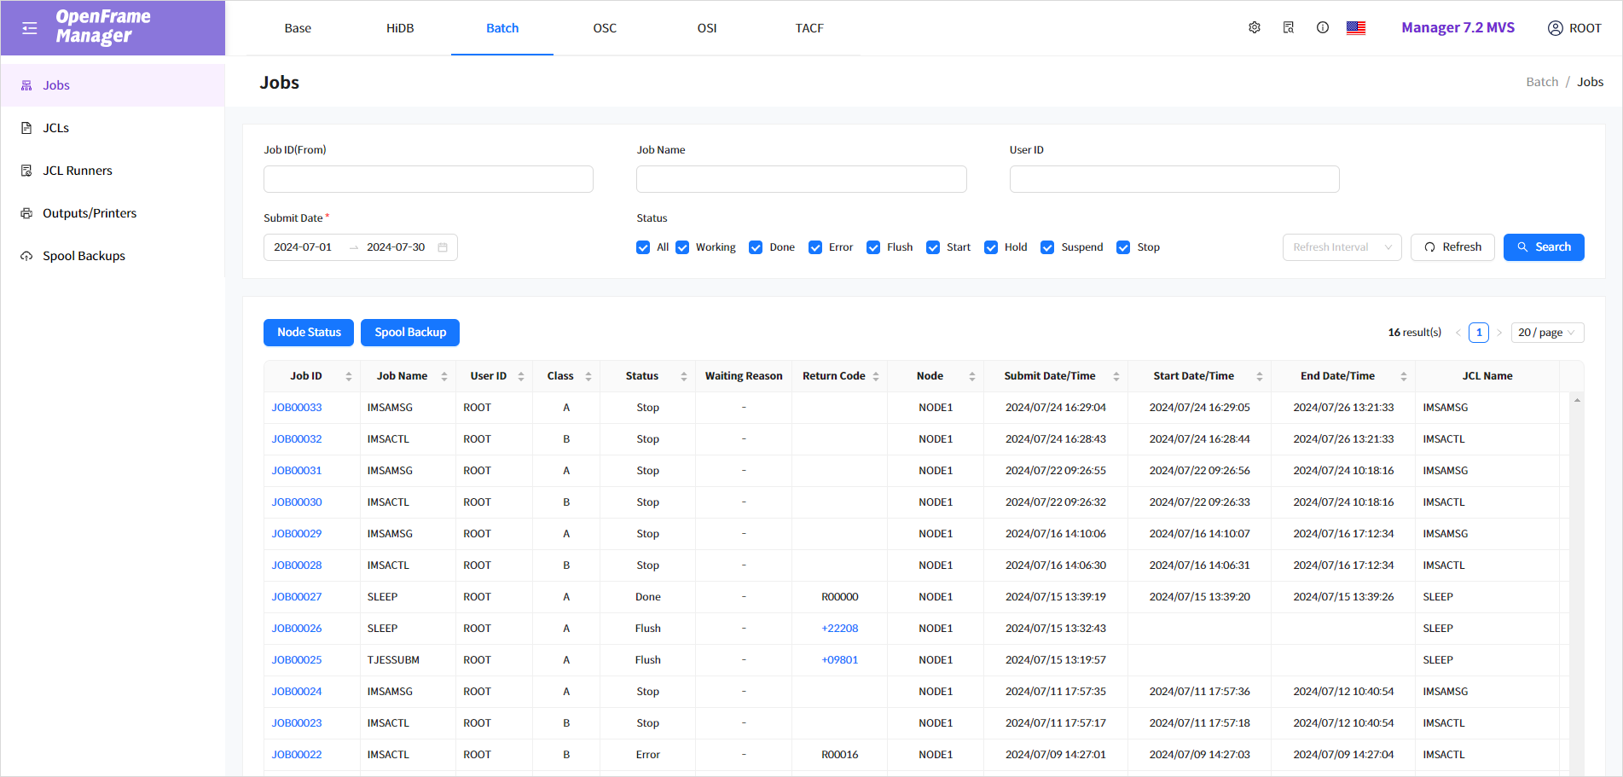Go to previous page arrow
Viewport: 1623px width, 777px height.
[1458, 333]
